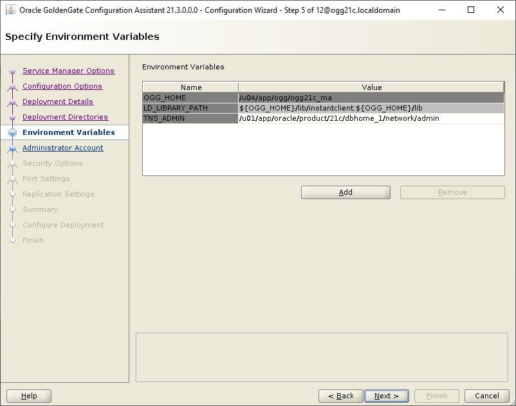Maximize the Configuration Assistant window
This screenshot has width=516, height=406.
471,10
